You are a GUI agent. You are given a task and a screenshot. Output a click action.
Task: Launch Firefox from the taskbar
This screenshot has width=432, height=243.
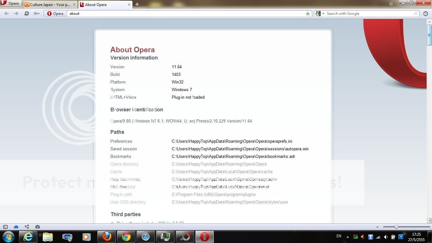(x=106, y=236)
